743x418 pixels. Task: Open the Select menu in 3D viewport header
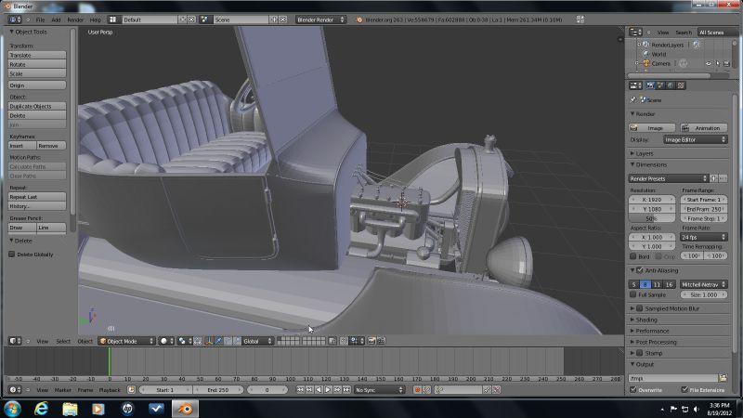point(62,341)
